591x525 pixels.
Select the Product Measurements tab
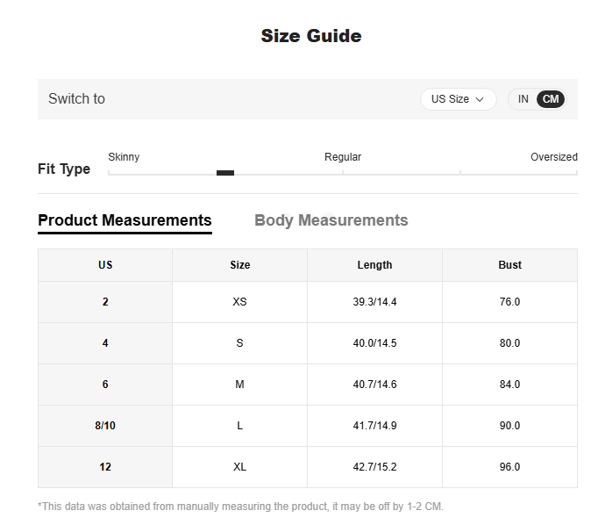pos(125,220)
